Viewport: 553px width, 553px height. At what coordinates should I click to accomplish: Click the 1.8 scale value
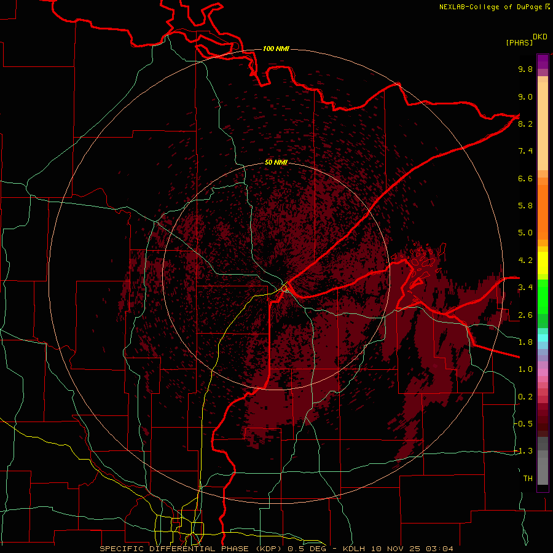coord(525,342)
